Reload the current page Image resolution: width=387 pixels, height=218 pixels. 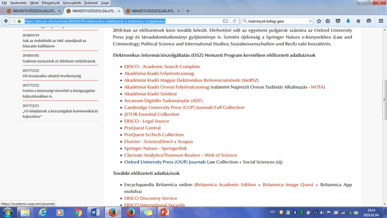tap(234, 21)
